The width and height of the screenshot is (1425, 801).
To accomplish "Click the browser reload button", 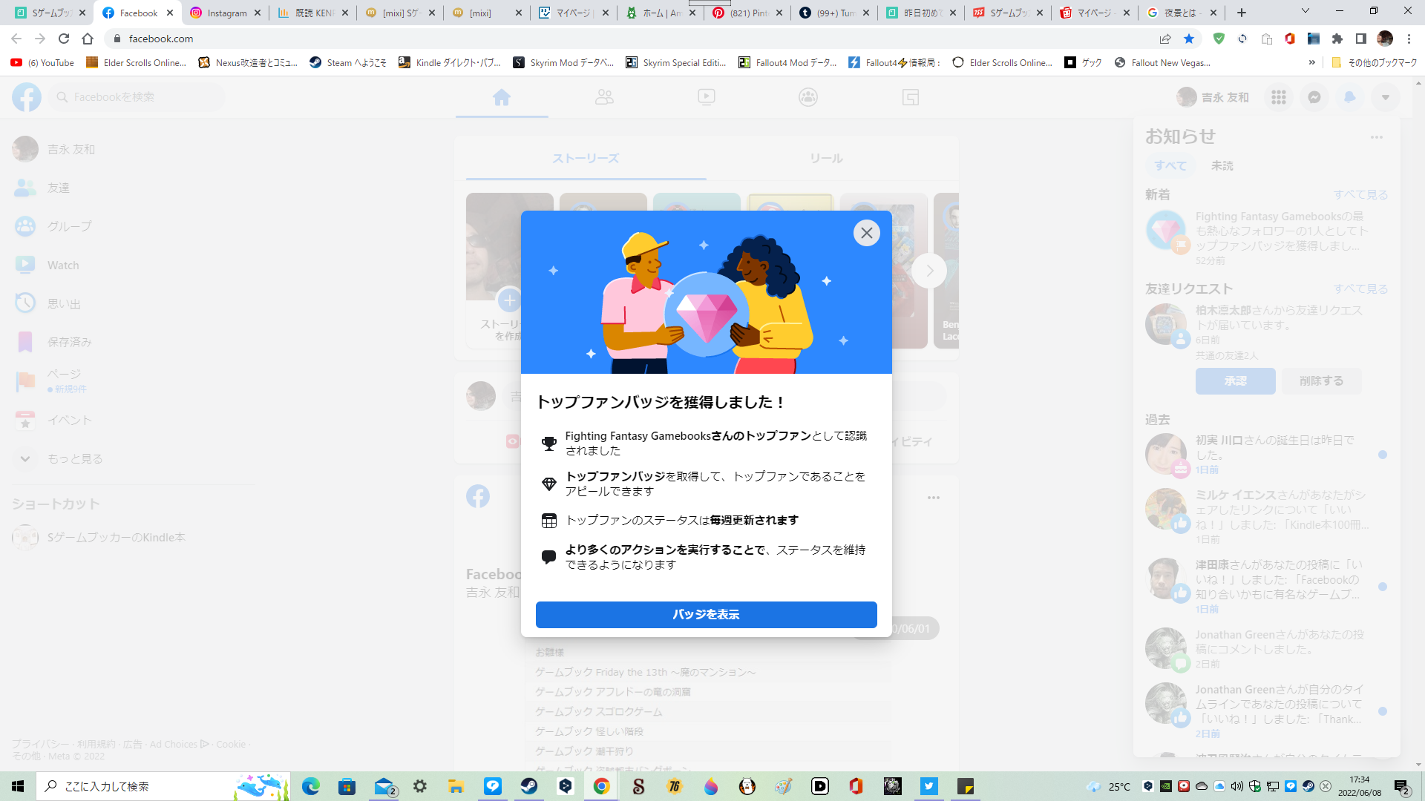I will pos(64,39).
